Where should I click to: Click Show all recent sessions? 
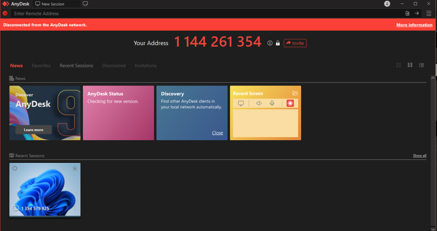(x=420, y=156)
